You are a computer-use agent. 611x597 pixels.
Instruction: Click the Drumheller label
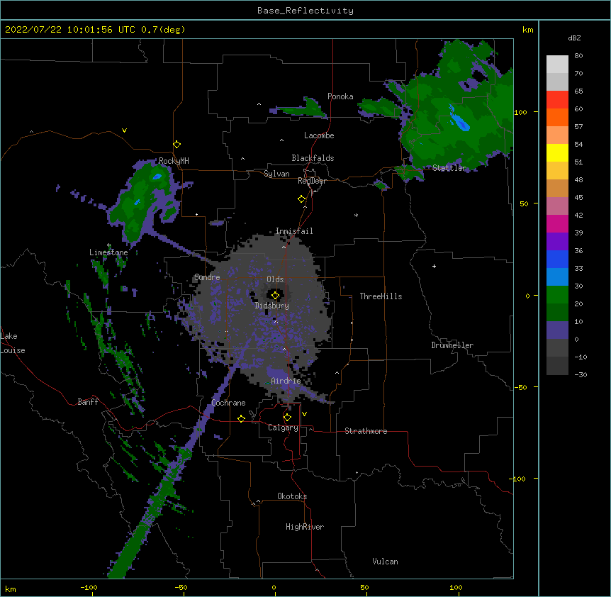[452, 345]
